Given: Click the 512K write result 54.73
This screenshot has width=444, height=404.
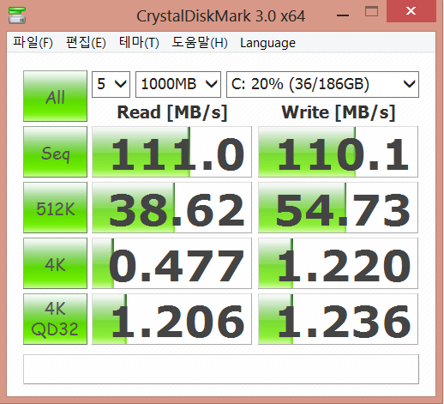Looking at the screenshot, I should pyautogui.click(x=338, y=208).
